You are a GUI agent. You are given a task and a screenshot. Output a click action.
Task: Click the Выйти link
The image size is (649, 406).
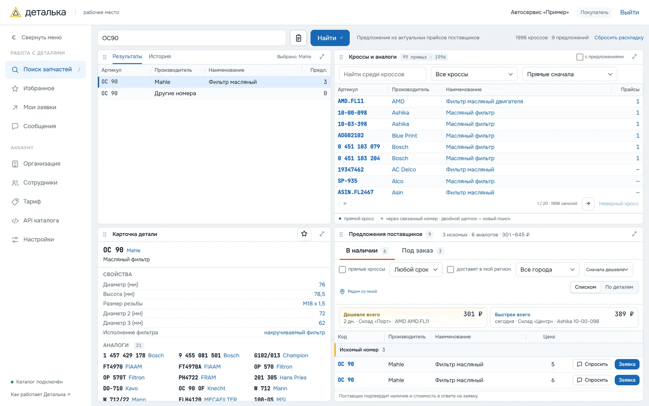630,12
